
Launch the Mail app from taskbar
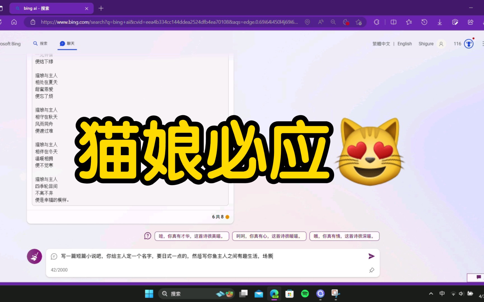pos(259,294)
